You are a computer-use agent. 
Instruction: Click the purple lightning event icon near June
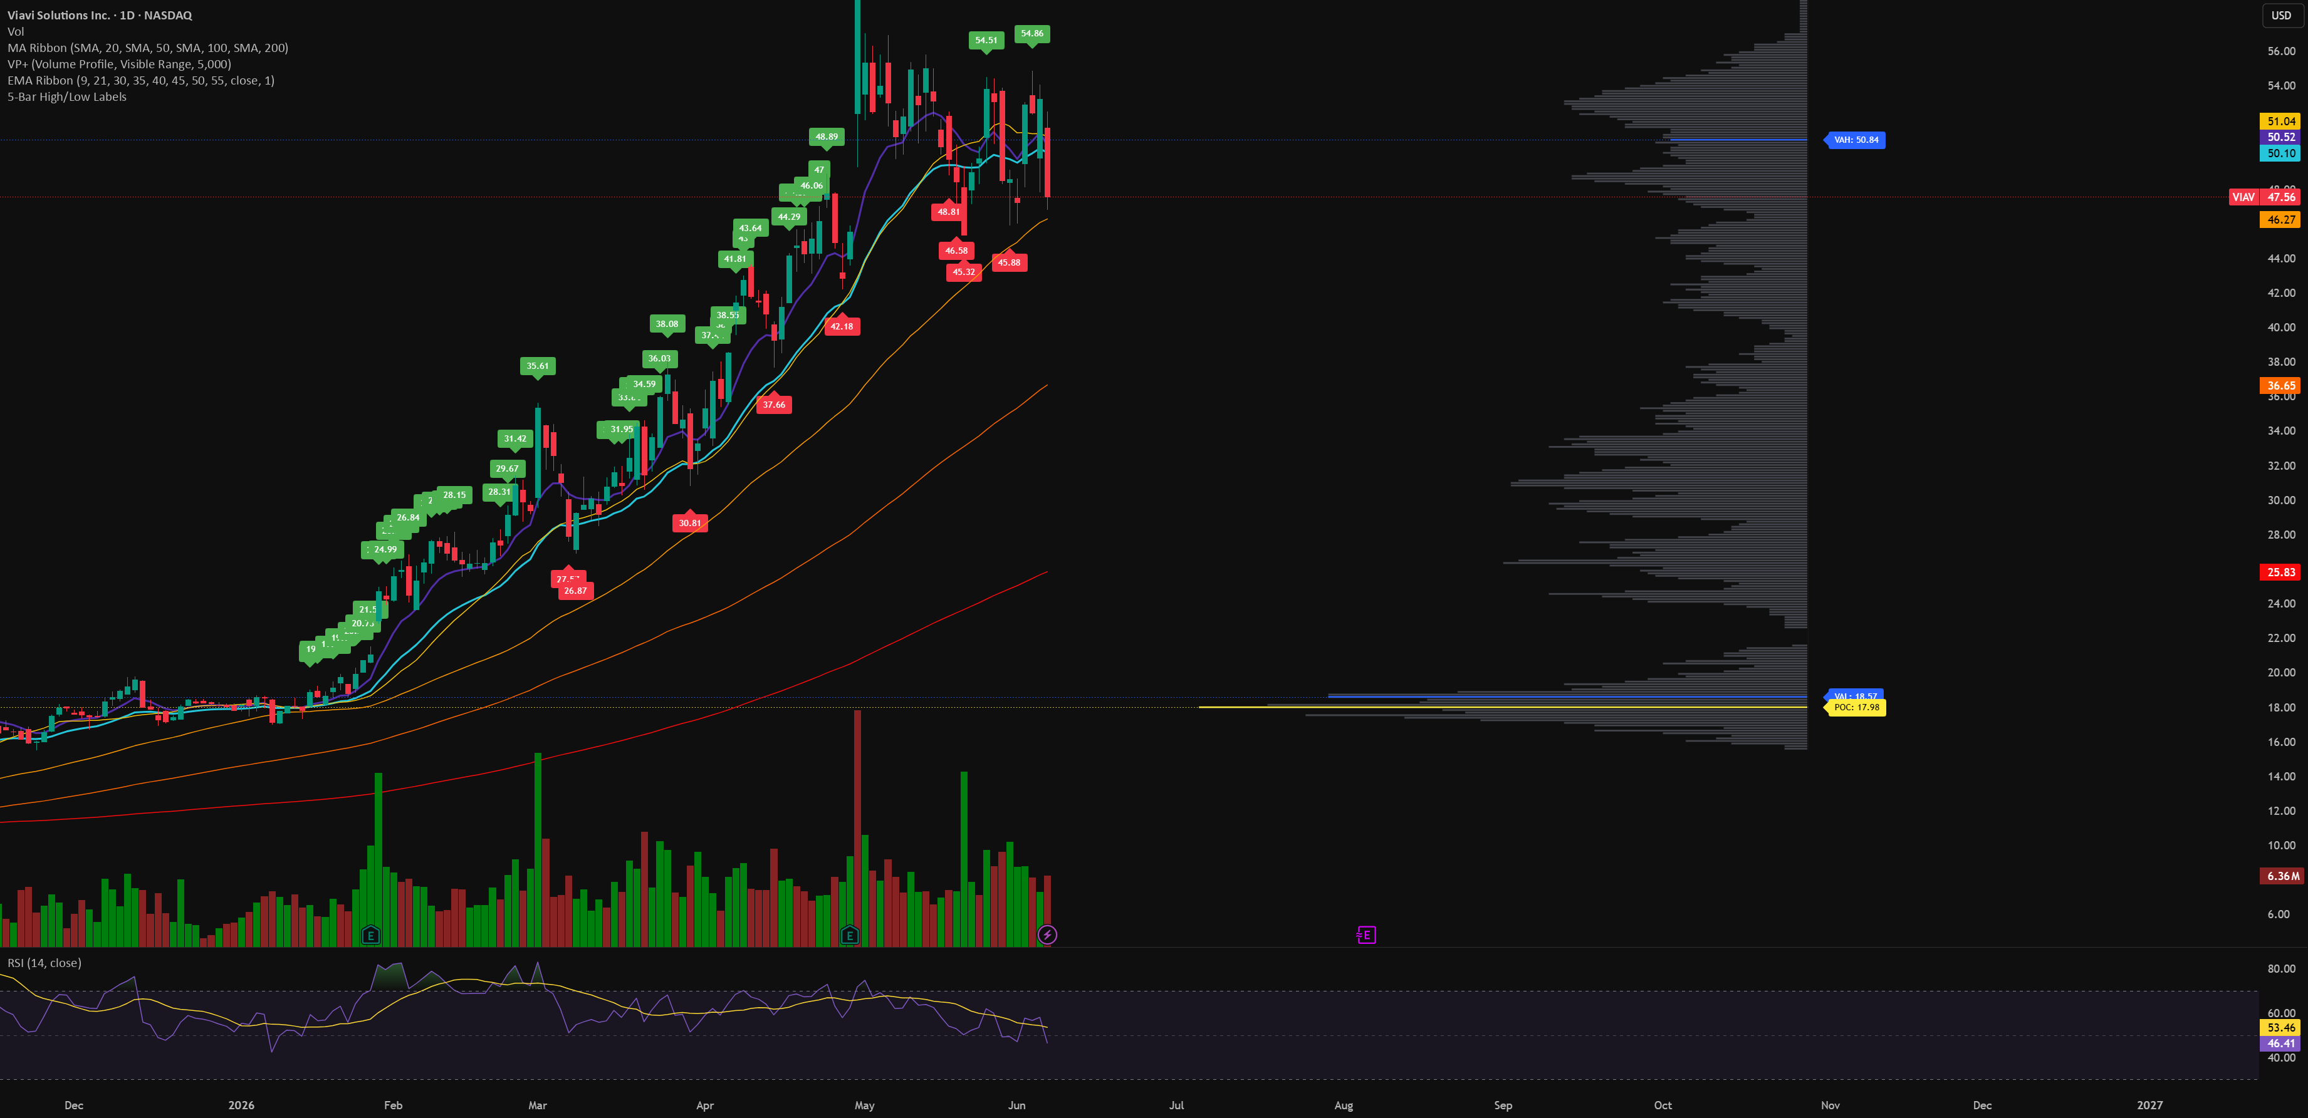[1047, 935]
